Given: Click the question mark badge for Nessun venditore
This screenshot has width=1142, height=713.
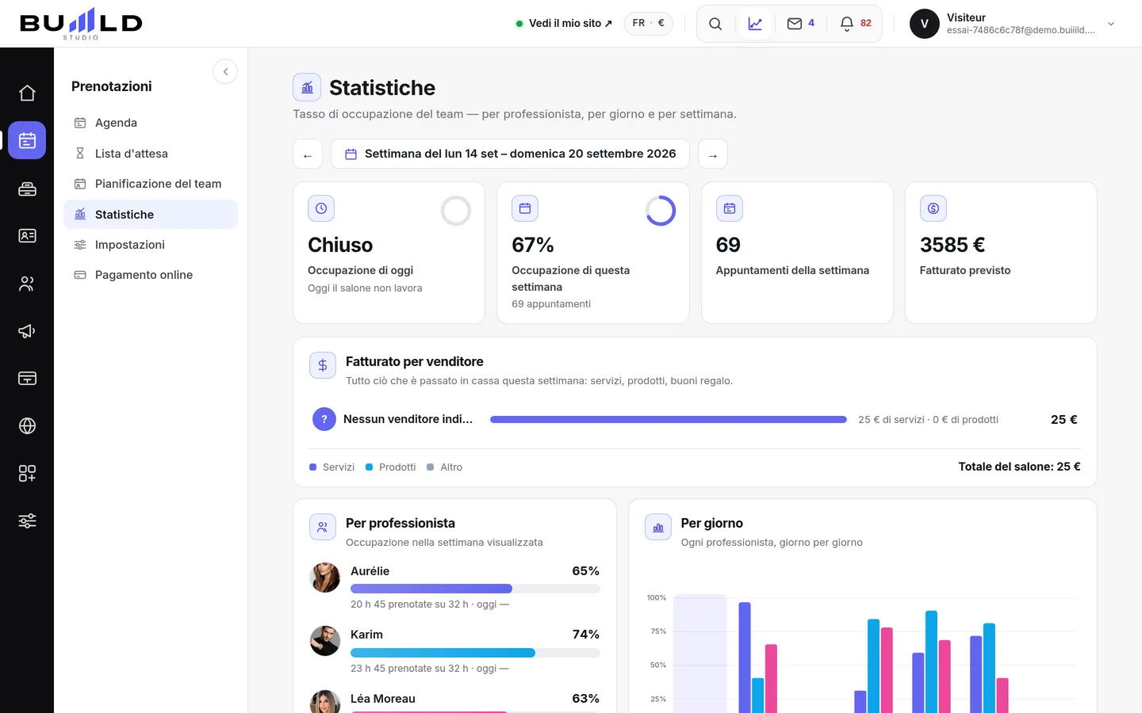Looking at the screenshot, I should [x=324, y=419].
